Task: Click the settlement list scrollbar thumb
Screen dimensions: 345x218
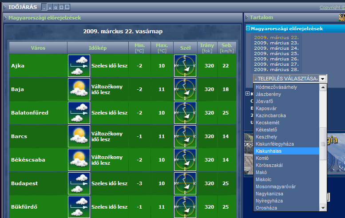Action: point(323,144)
